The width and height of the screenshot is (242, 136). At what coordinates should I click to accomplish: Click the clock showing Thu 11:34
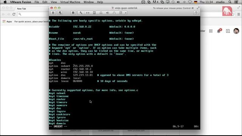(x=206, y=2)
